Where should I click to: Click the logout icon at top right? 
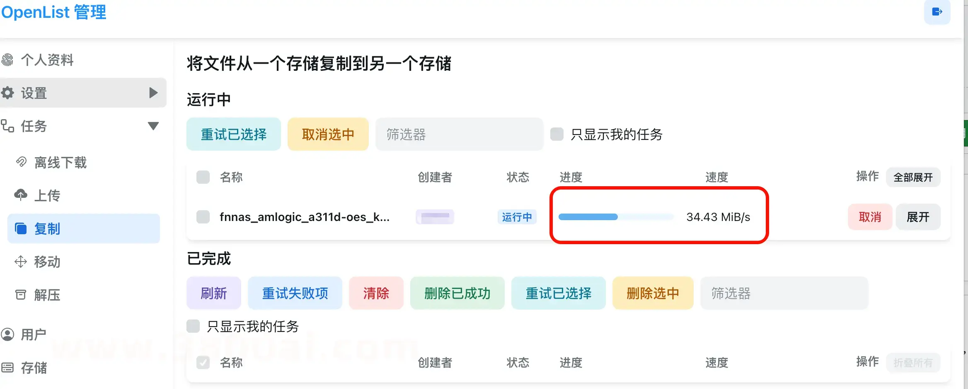937,12
